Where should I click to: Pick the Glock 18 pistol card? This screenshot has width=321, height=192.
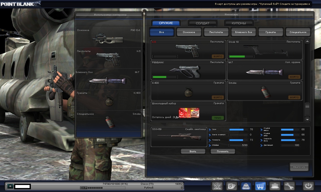coord(265,49)
